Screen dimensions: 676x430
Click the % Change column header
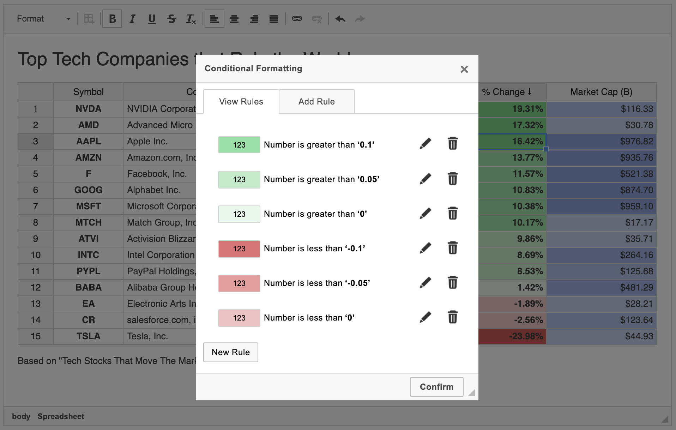coord(512,92)
